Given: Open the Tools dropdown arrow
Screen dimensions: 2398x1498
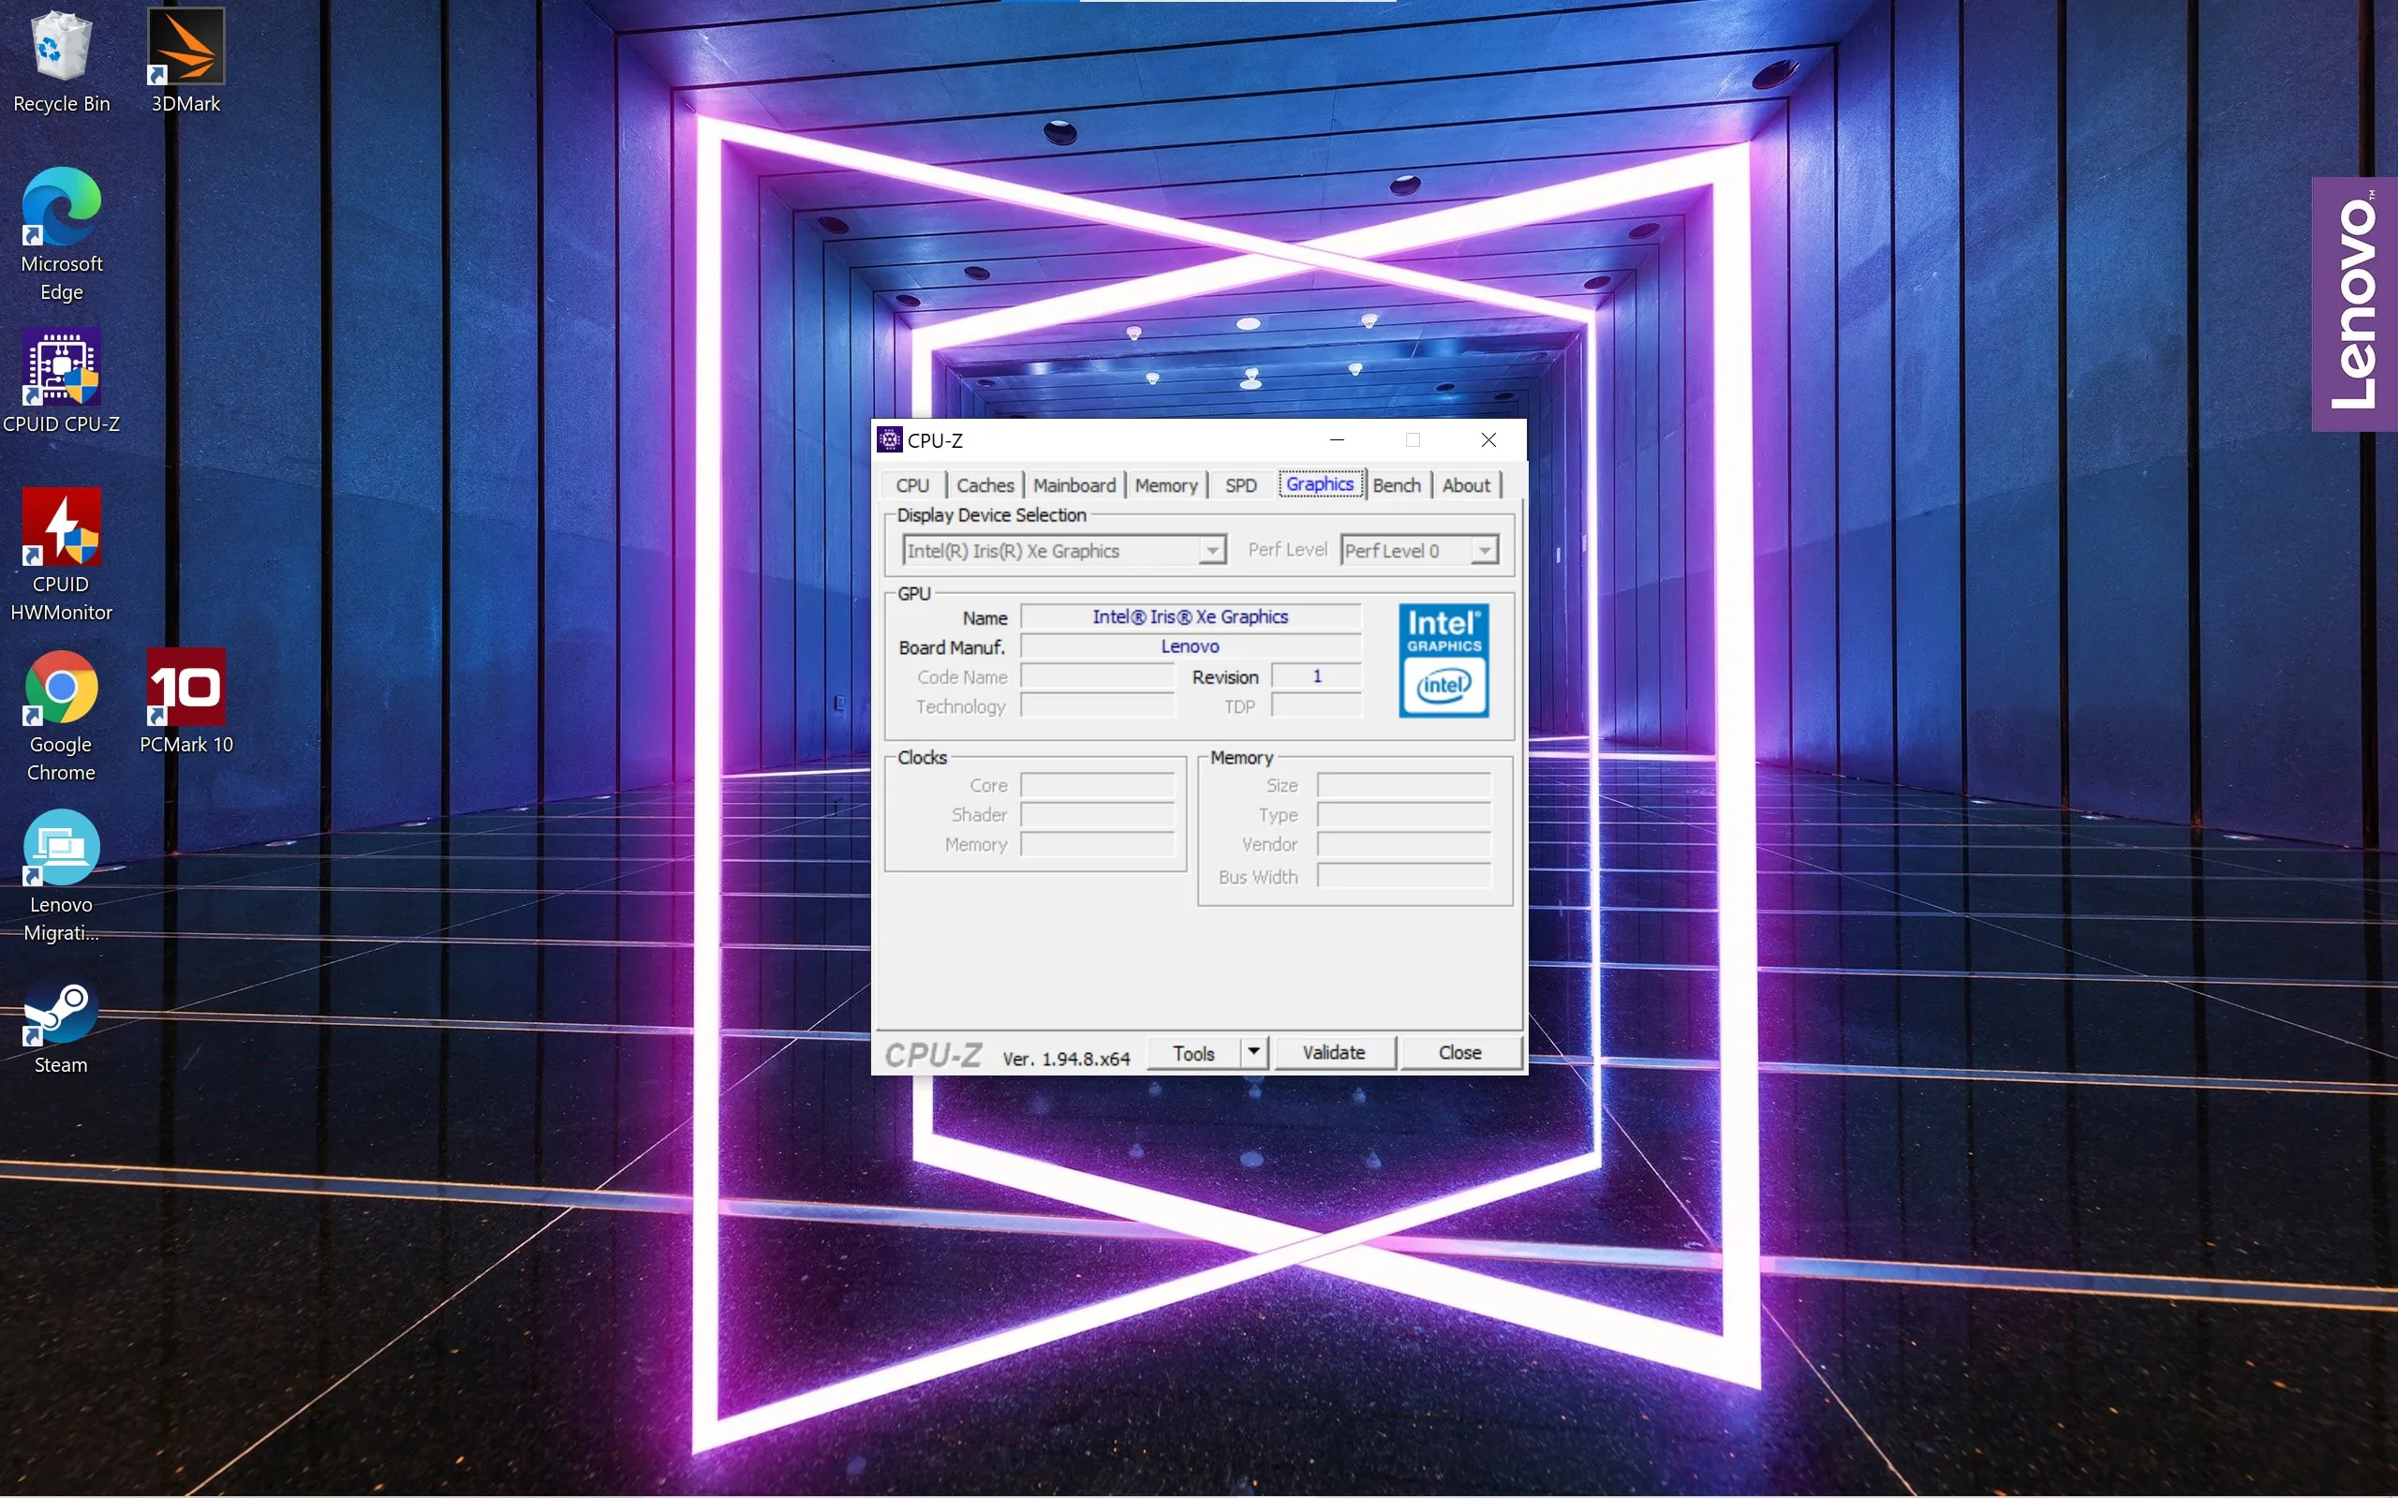Looking at the screenshot, I should [x=1254, y=1052].
